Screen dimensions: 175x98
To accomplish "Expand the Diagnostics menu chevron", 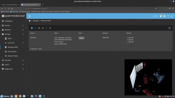I will (x=23, y=69).
